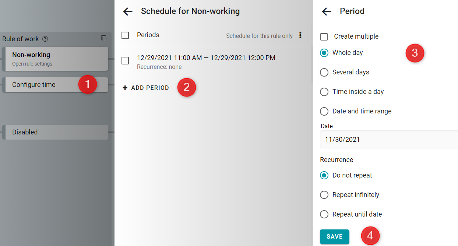Click the Date field showing 11/30/2021
Viewport: 458px width, 246px height.
(389, 140)
